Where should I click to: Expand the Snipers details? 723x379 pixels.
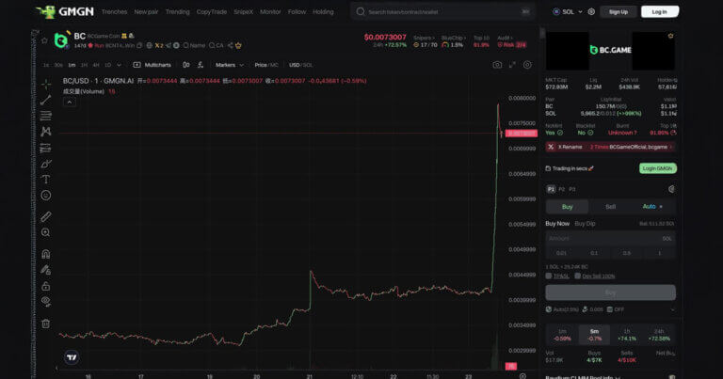(x=424, y=38)
